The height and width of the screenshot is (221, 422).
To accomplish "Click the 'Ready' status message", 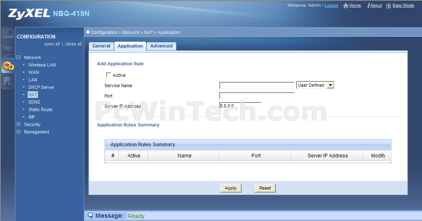I will (136, 216).
